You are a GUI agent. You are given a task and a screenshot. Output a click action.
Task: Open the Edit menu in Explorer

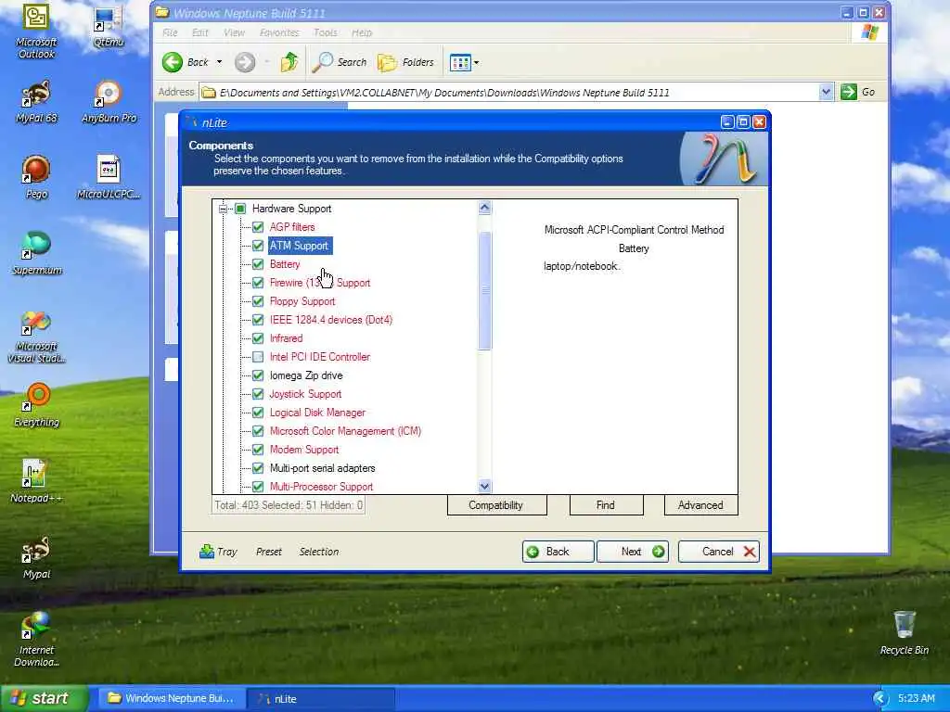click(x=200, y=32)
